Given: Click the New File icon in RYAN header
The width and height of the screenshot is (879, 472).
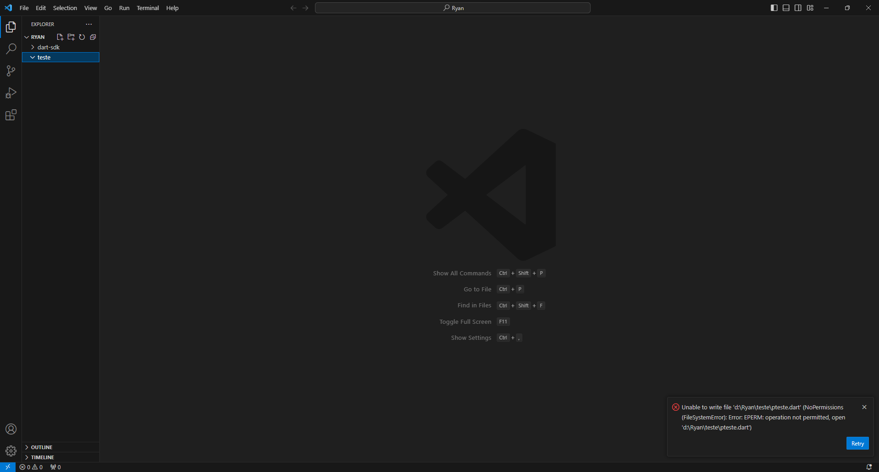Looking at the screenshot, I should tap(60, 37).
